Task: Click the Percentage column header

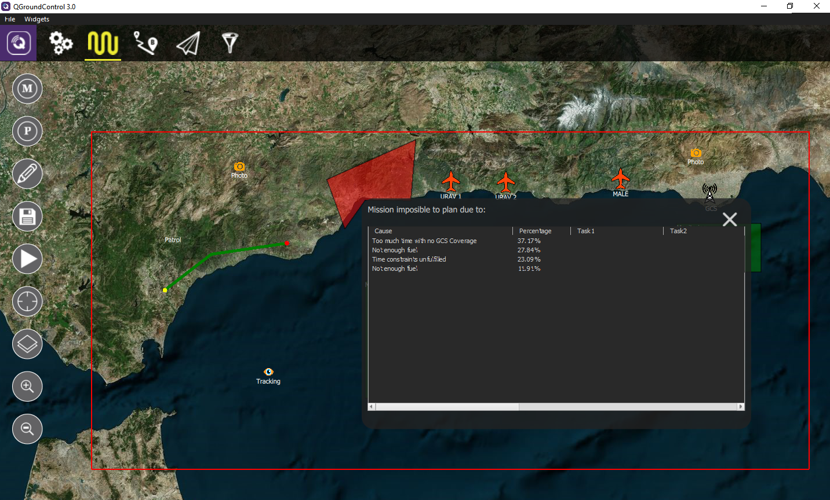Action: pos(536,231)
